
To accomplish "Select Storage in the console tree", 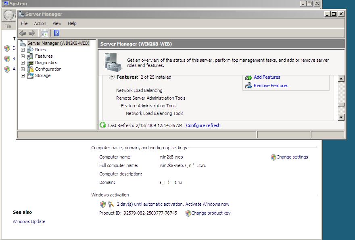I will 43,75.
